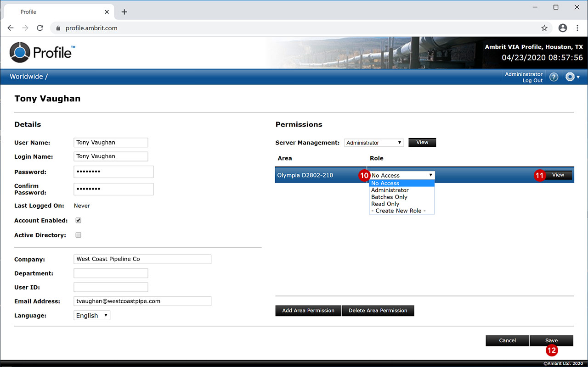Select the Read Only role option
This screenshot has height=367, width=588.
(385, 204)
